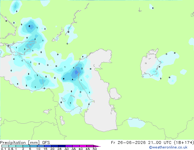Click the 'Precipitation [mm] GFS' title text
Viewport: 194px width, 150px height.
coord(25,143)
